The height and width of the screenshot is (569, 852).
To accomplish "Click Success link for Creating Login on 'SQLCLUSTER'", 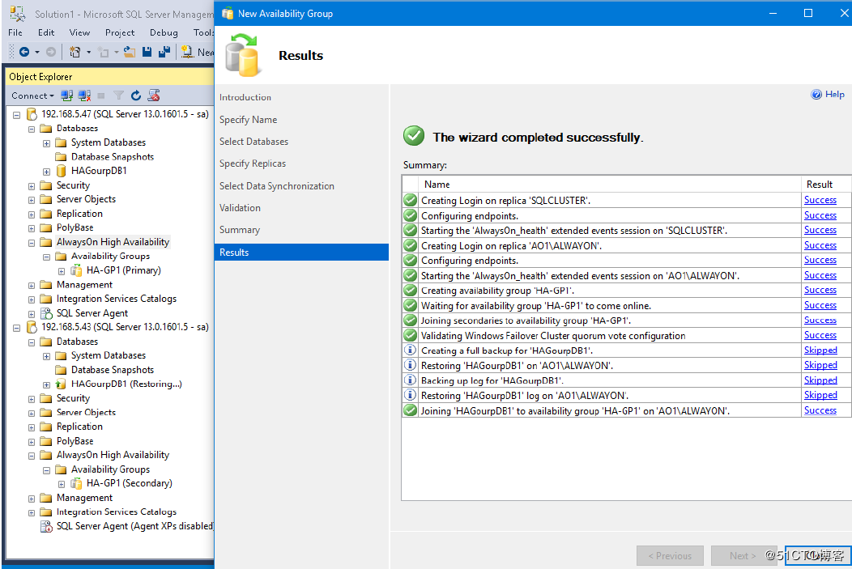I will [x=820, y=200].
